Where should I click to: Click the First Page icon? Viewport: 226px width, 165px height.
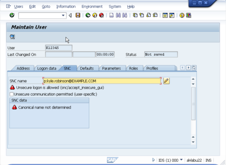click(x=135, y=15)
